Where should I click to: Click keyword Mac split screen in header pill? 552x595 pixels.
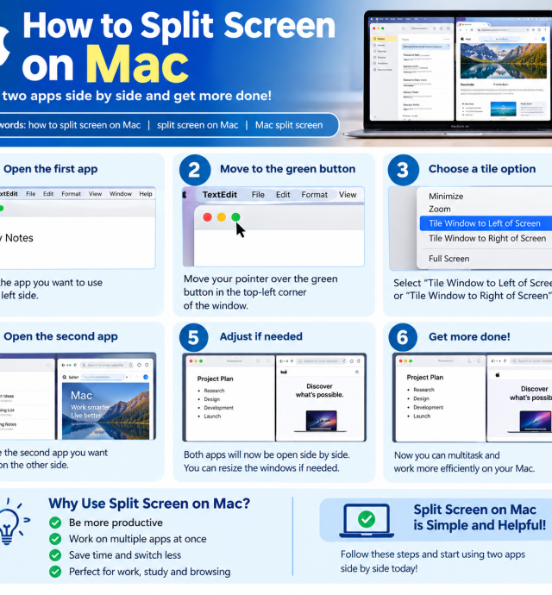pos(289,125)
